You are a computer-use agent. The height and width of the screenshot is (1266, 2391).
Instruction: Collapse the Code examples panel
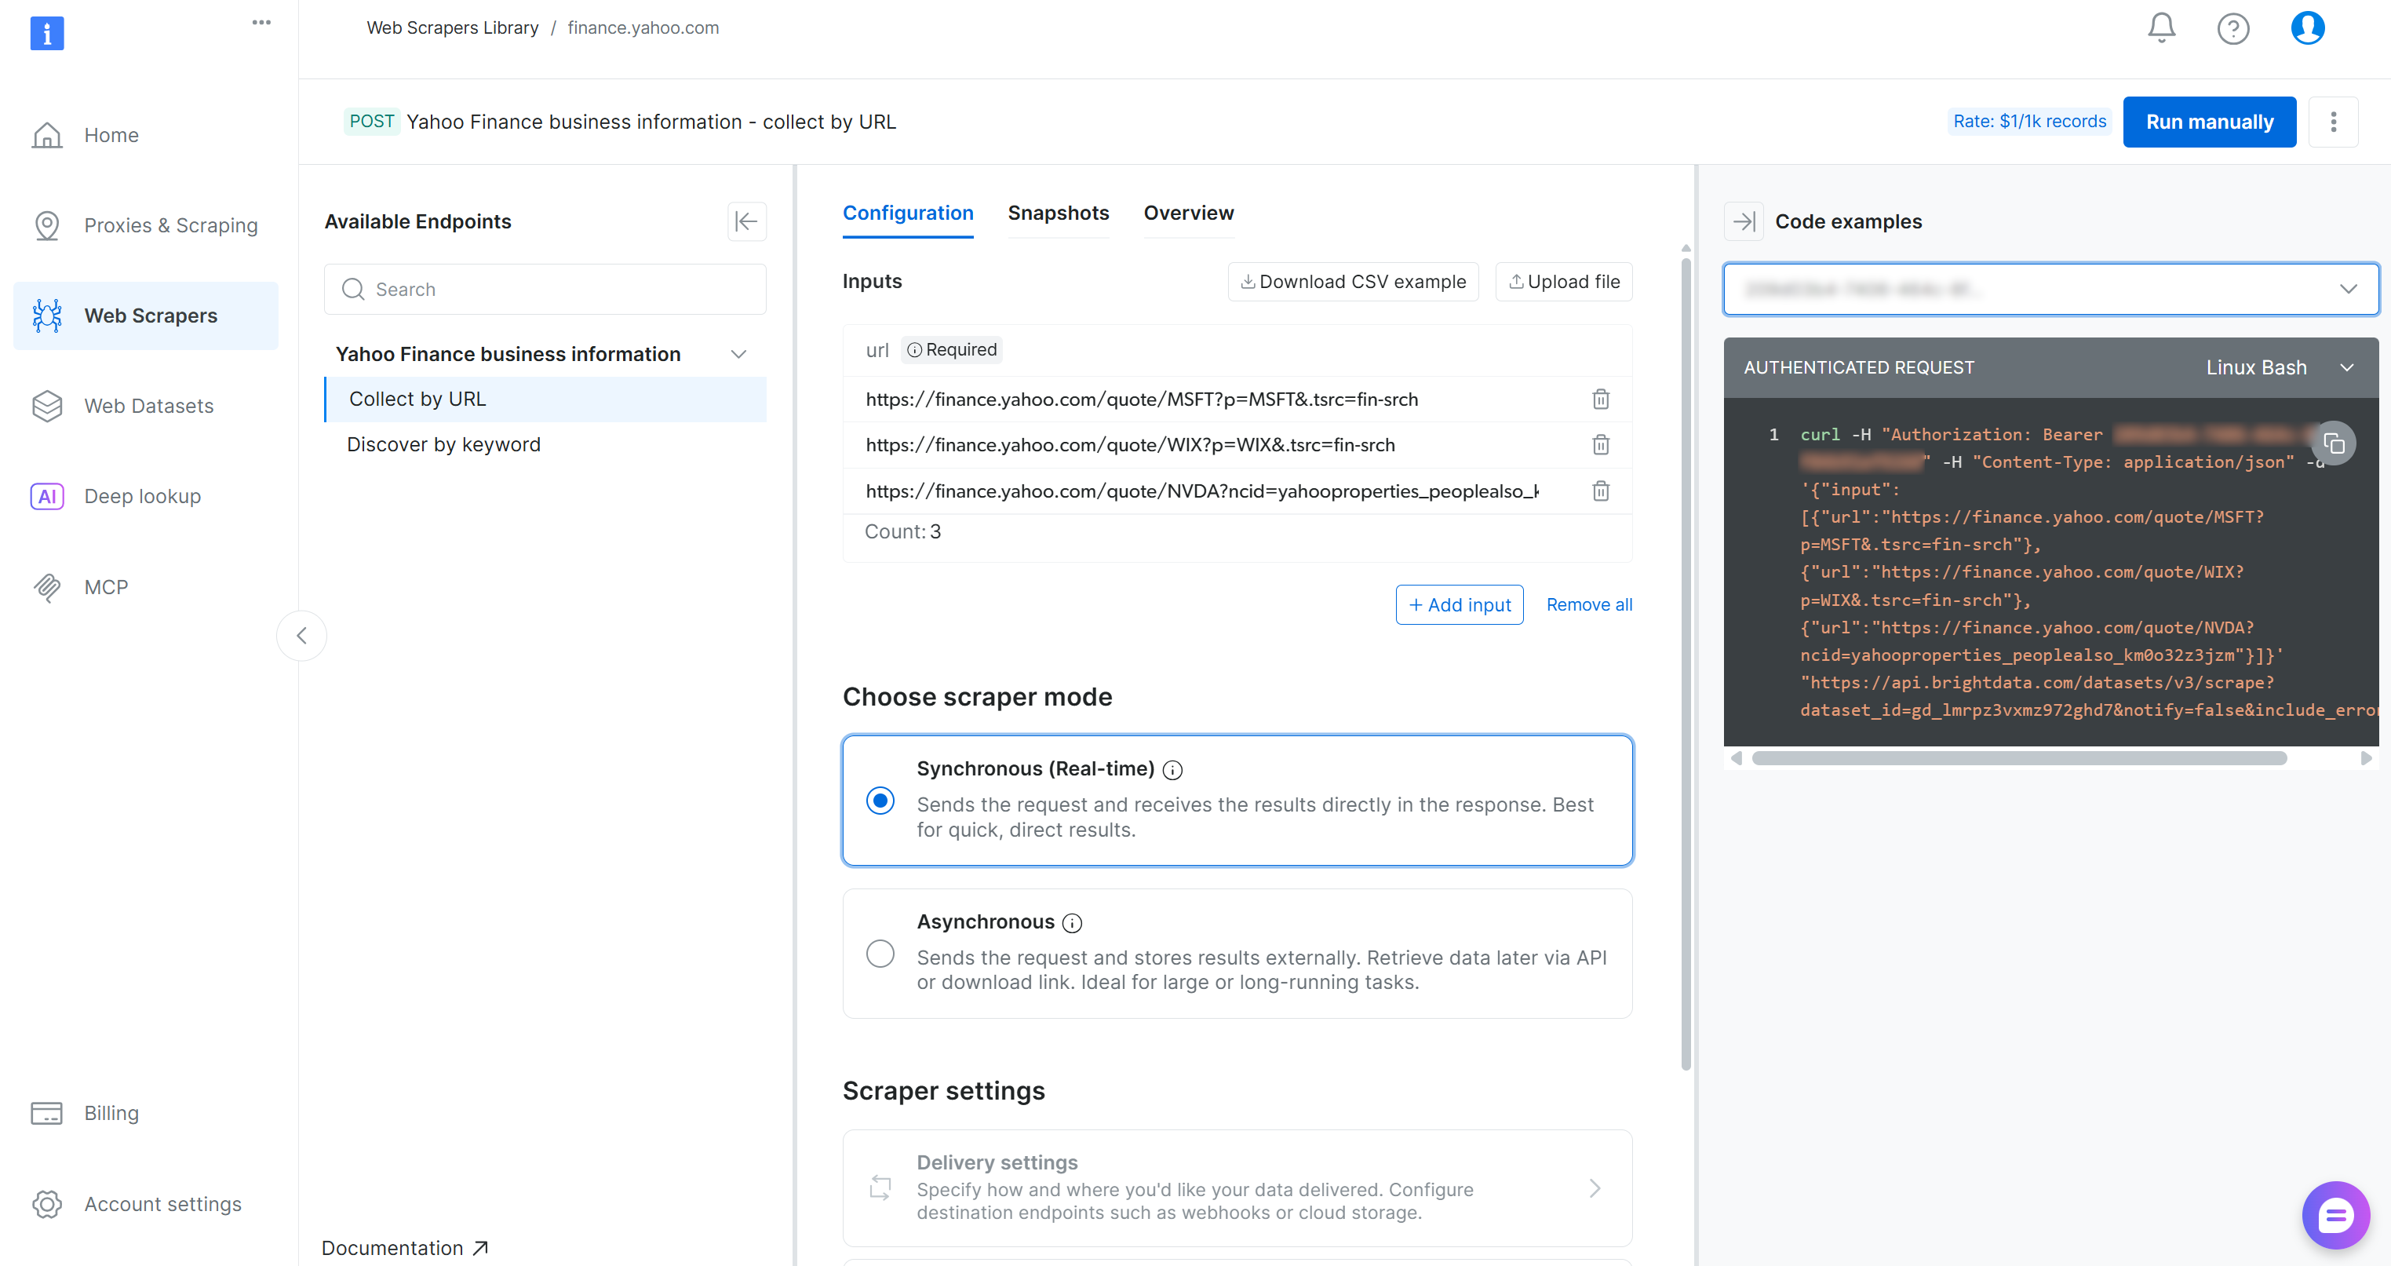click(x=1743, y=222)
